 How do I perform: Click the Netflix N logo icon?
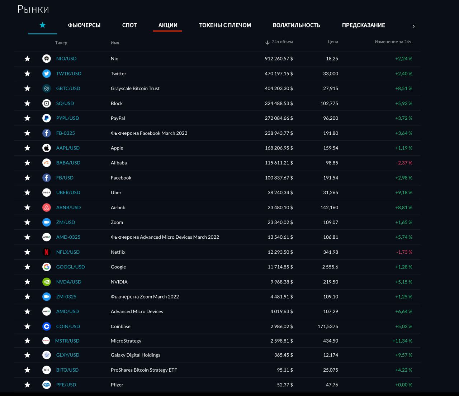(47, 252)
